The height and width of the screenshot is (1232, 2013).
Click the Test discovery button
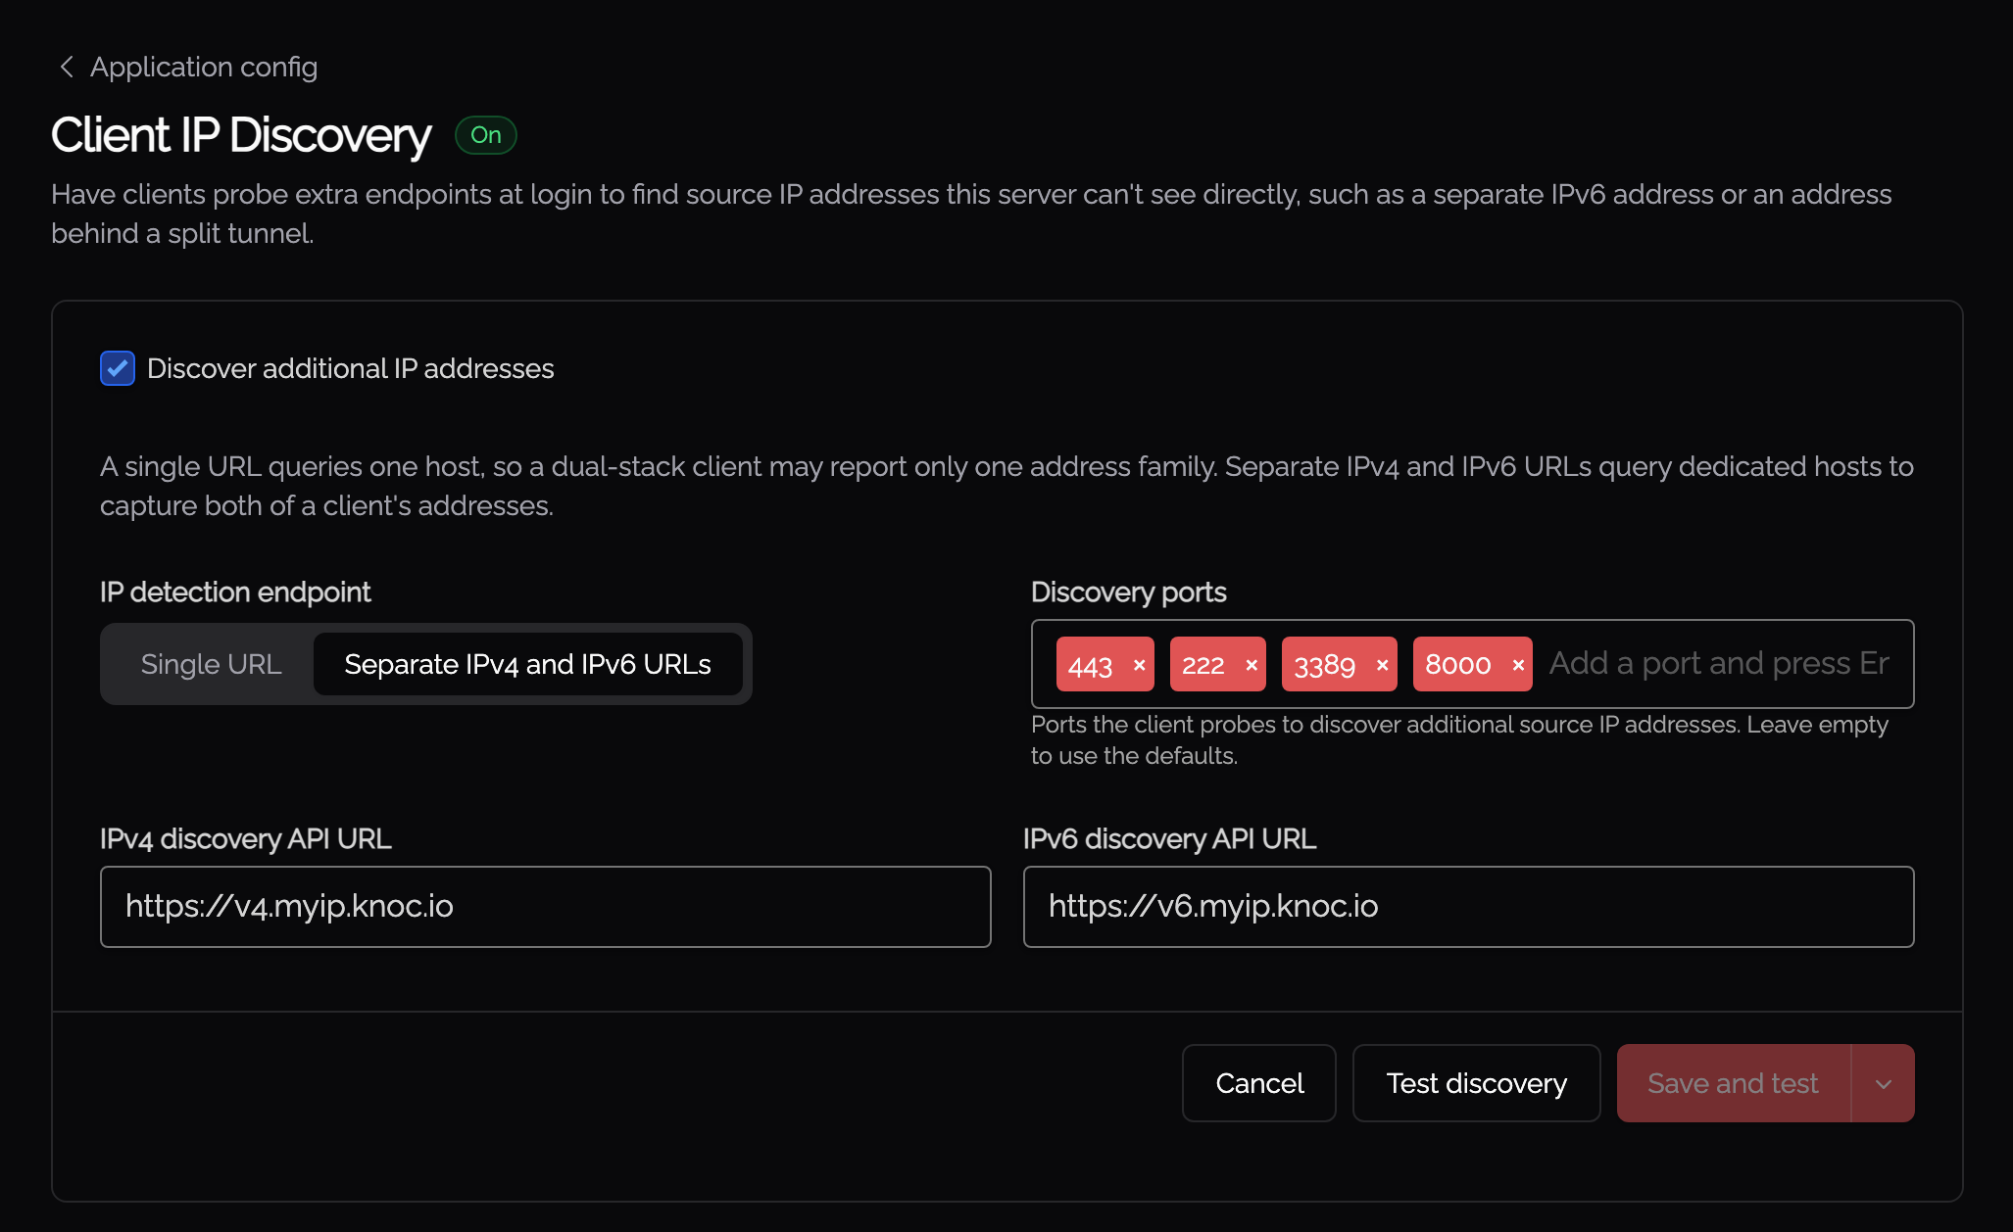point(1476,1083)
